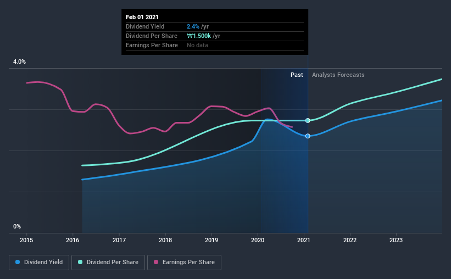This screenshot has height=279, width=451.
Task: Click the tooltip Earnings Per Share row label
Action: point(152,45)
